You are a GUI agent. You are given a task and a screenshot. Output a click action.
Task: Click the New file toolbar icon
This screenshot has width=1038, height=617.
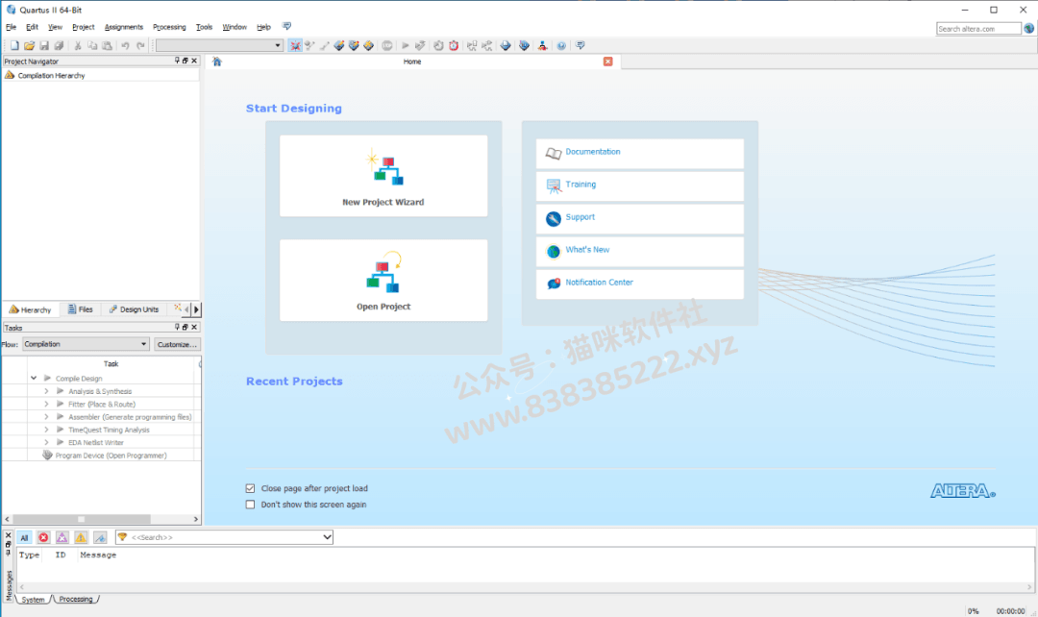13,46
